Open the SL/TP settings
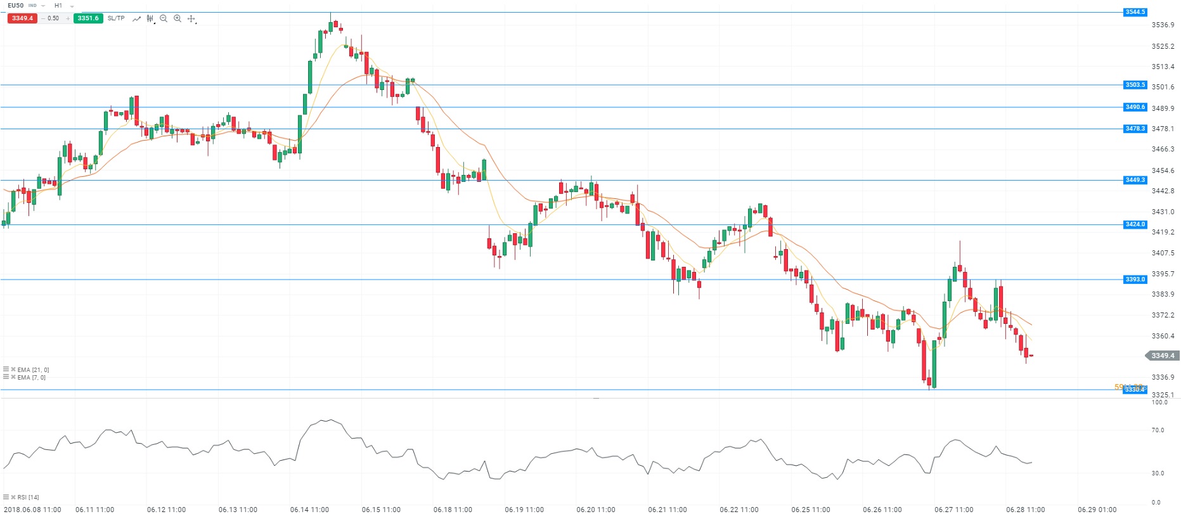The width and height of the screenshot is (1181, 514). (116, 18)
